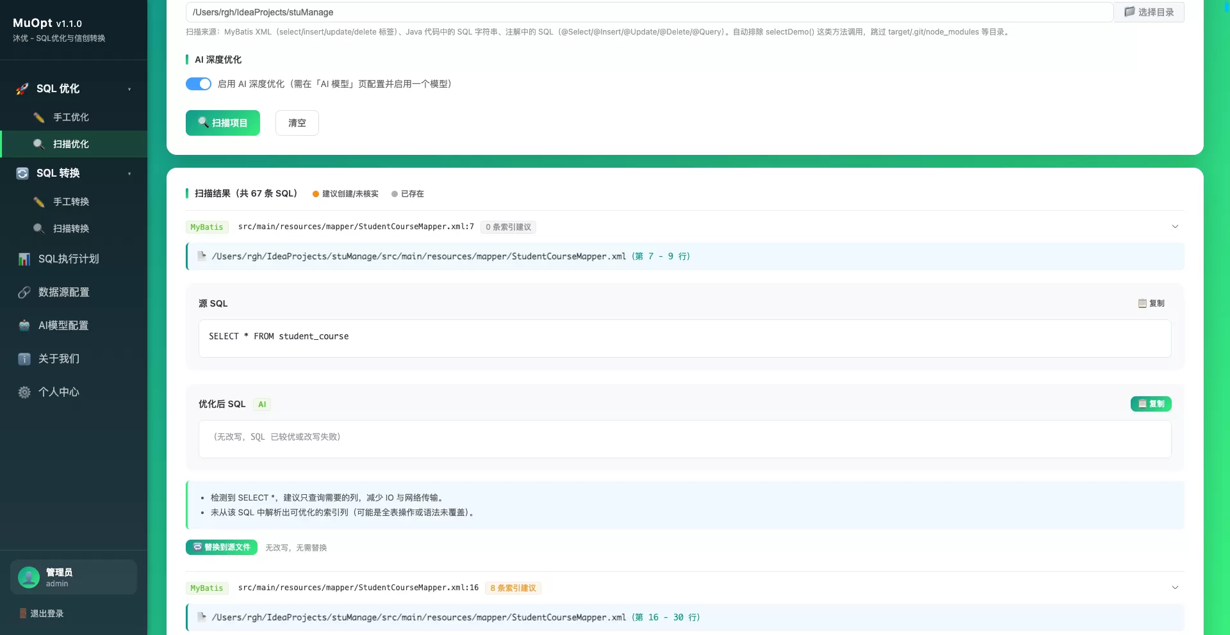Image resolution: width=1230 pixels, height=635 pixels.
Task: Click the link icon for 数据源配置
Action: pyautogui.click(x=24, y=293)
